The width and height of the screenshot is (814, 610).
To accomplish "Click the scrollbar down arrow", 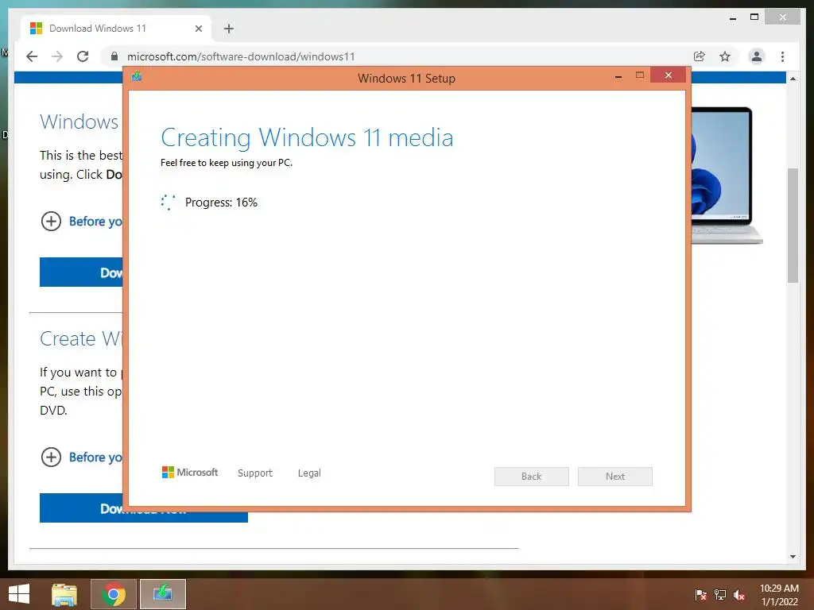I will tap(793, 557).
